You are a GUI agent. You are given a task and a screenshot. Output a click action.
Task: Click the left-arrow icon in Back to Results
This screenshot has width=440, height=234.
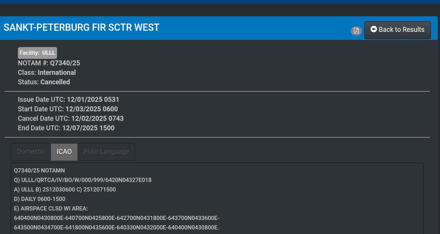(374, 29)
